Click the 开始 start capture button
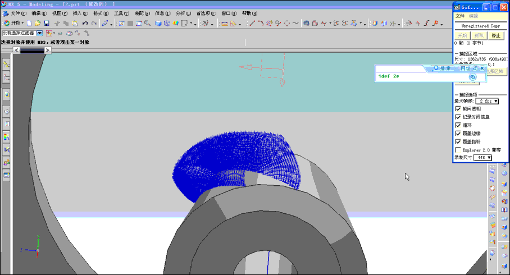 point(462,35)
